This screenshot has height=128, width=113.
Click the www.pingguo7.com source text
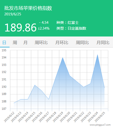tap(100, 125)
